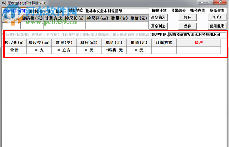Screen dimensions: 229x147
Task: Select the input cell under 卸码费(元)
Action: tap(32, 26)
